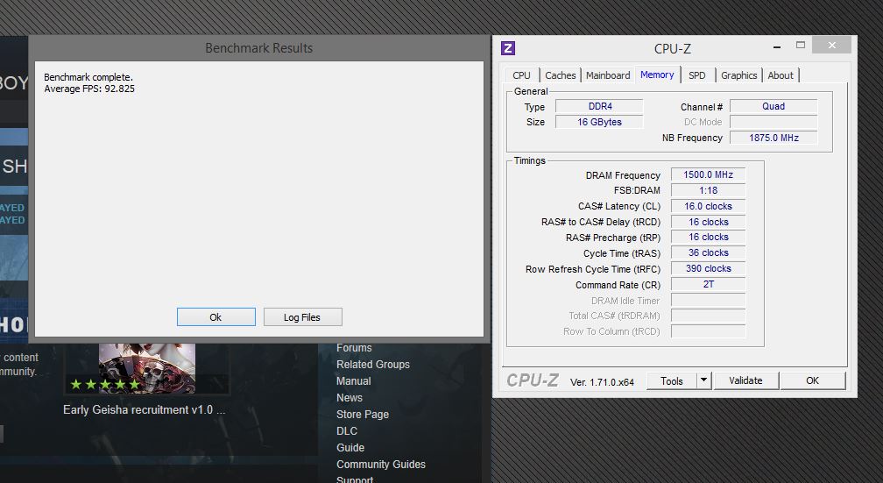Open the SPD tab
883x483 pixels.
[697, 75]
